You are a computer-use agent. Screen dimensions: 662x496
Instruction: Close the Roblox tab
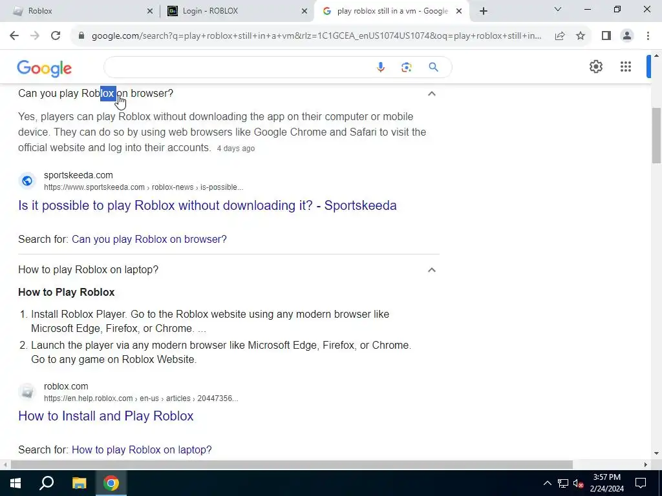pos(150,12)
